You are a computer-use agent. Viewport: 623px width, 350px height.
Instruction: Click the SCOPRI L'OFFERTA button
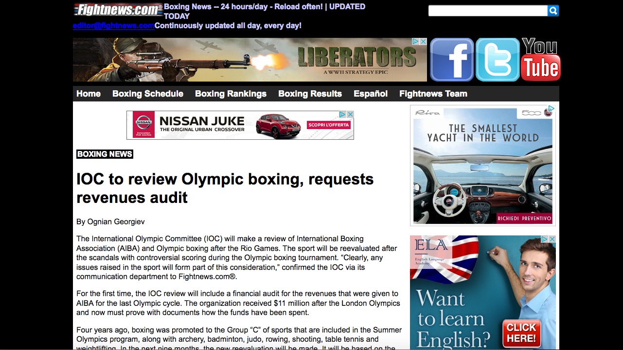pos(328,125)
